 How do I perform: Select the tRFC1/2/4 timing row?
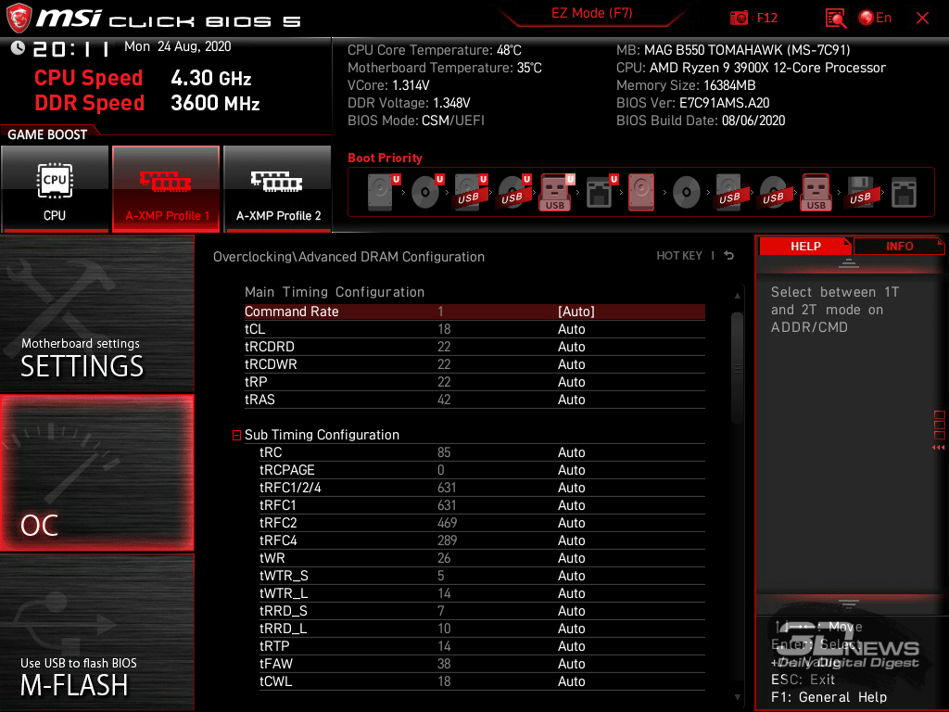[482, 488]
